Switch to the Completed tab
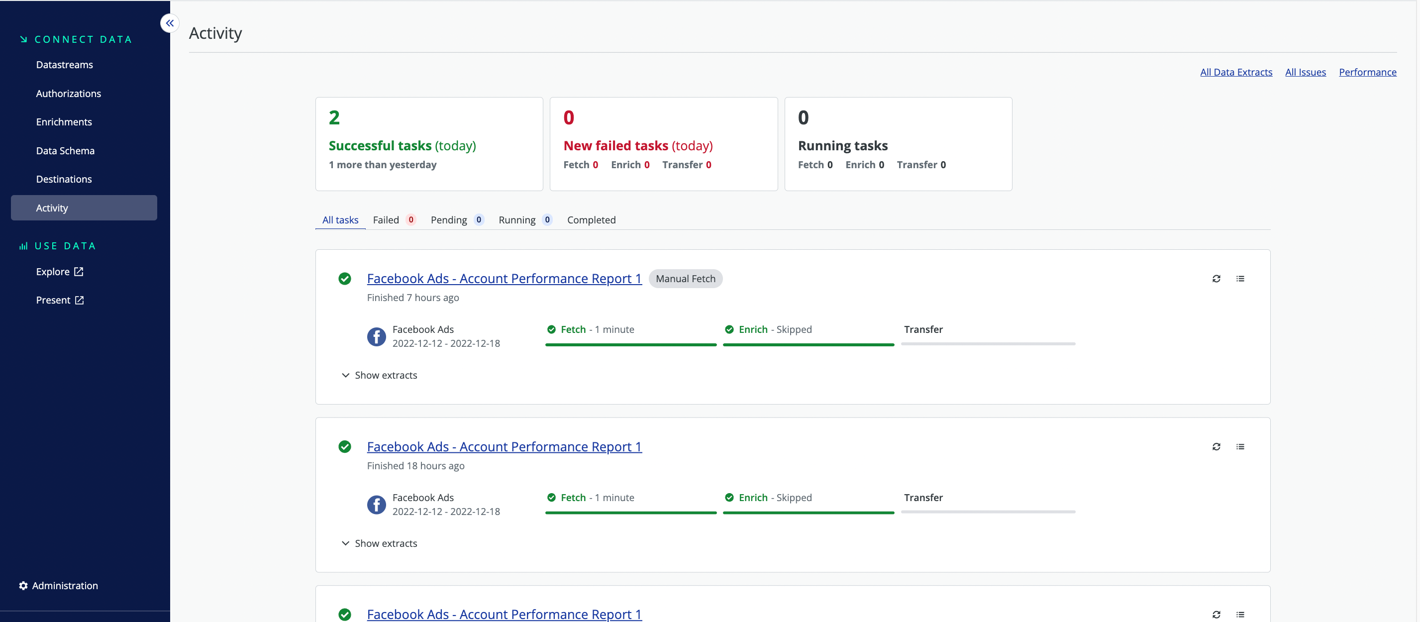 click(591, 220)
